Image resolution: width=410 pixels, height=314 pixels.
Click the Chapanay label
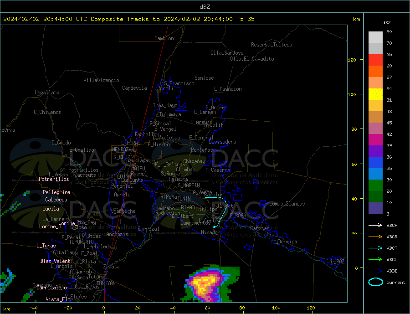click(194, 161)
